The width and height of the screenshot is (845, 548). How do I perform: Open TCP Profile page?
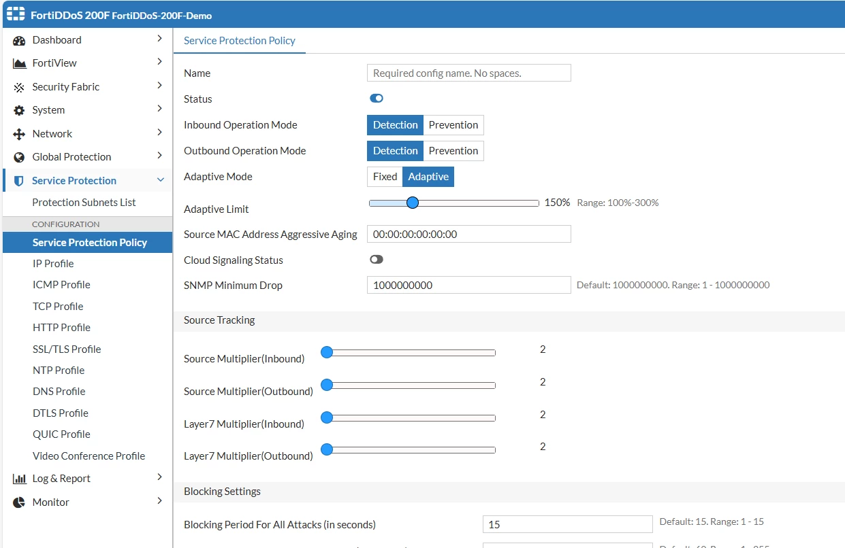coord(58,307)
